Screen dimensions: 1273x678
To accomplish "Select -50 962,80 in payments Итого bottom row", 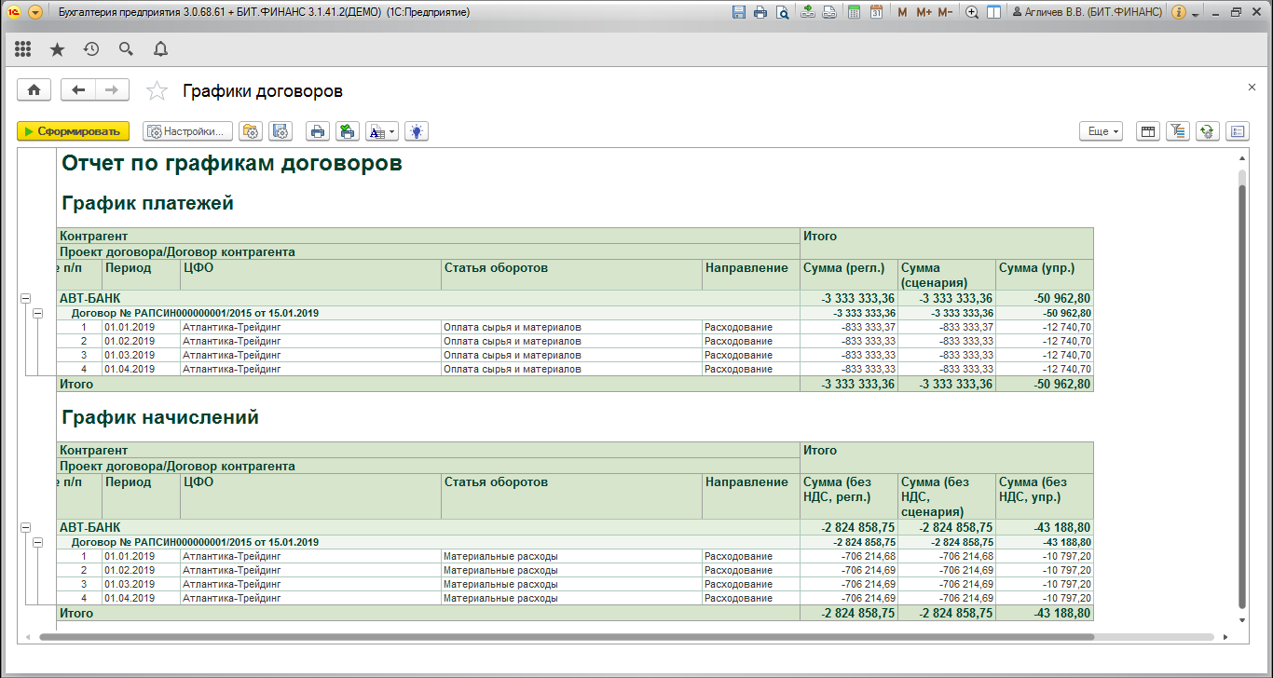I will pyautogui.click(x=1045, y=384).
